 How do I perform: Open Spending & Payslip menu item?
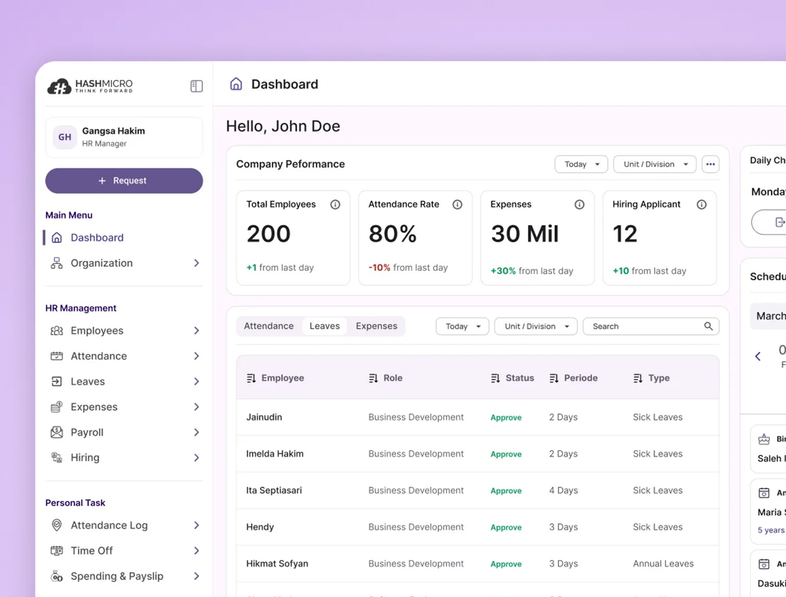pos(124,576)
